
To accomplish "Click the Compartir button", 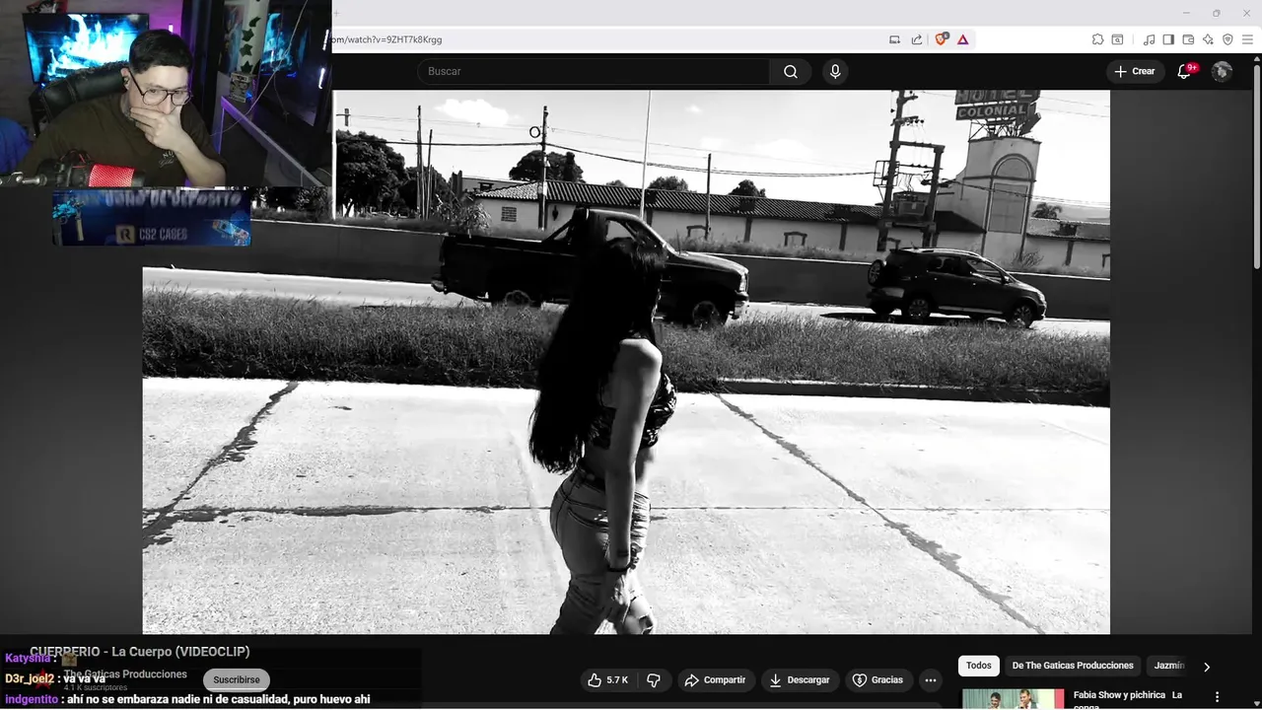I will pyautogui.click(x=716, y=680).
